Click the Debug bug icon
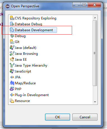This screenshot has width=107, height=129. 12,36
